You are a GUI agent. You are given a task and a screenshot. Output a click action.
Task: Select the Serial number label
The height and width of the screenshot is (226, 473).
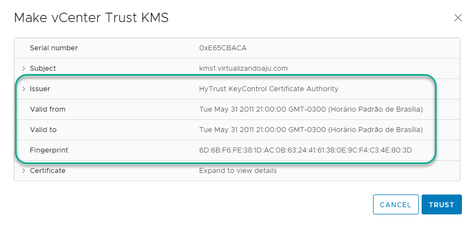(x=54, y=48)
